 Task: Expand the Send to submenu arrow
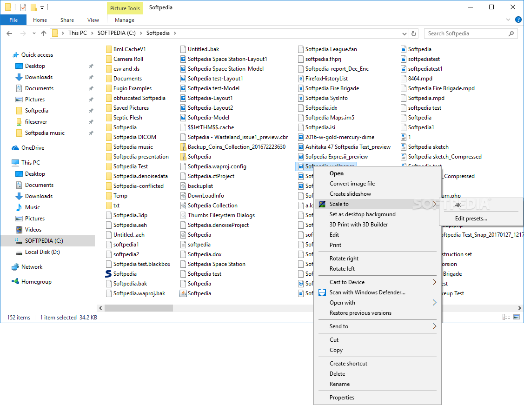click(434, 326)
